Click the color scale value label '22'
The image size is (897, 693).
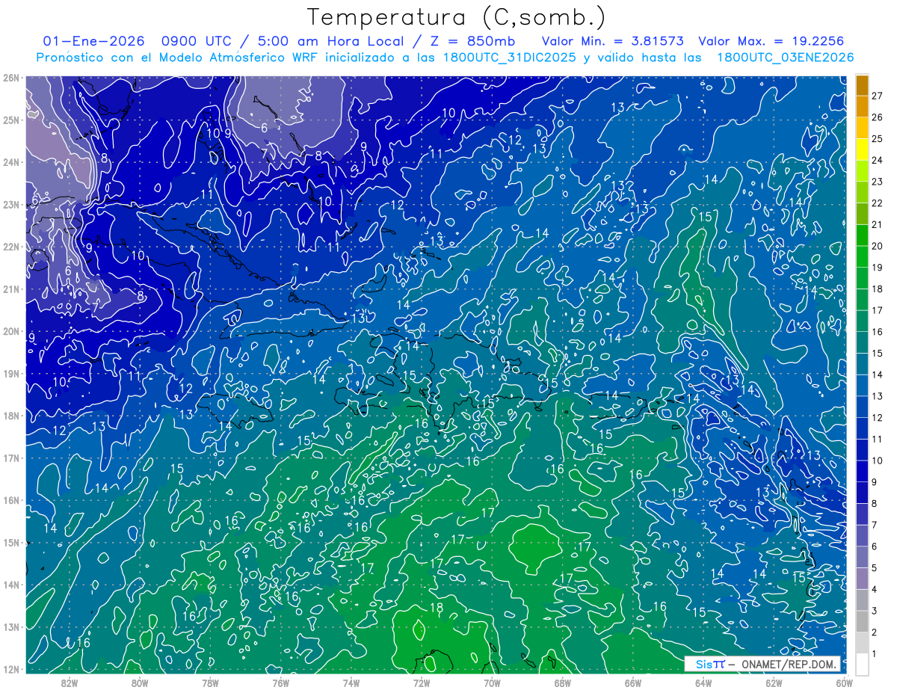click(x=877, y=203)
